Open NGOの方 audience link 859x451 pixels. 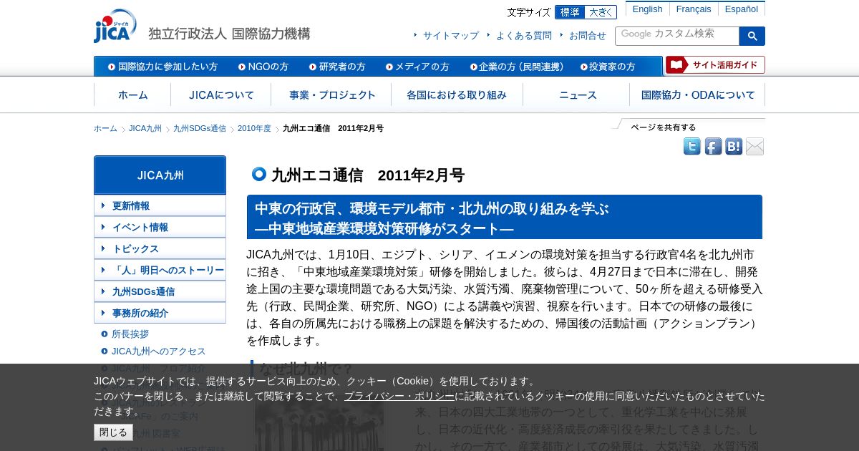[x=263, y=67]
